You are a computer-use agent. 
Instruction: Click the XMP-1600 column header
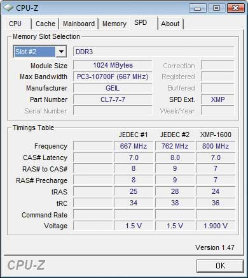(x=216, y=135)
